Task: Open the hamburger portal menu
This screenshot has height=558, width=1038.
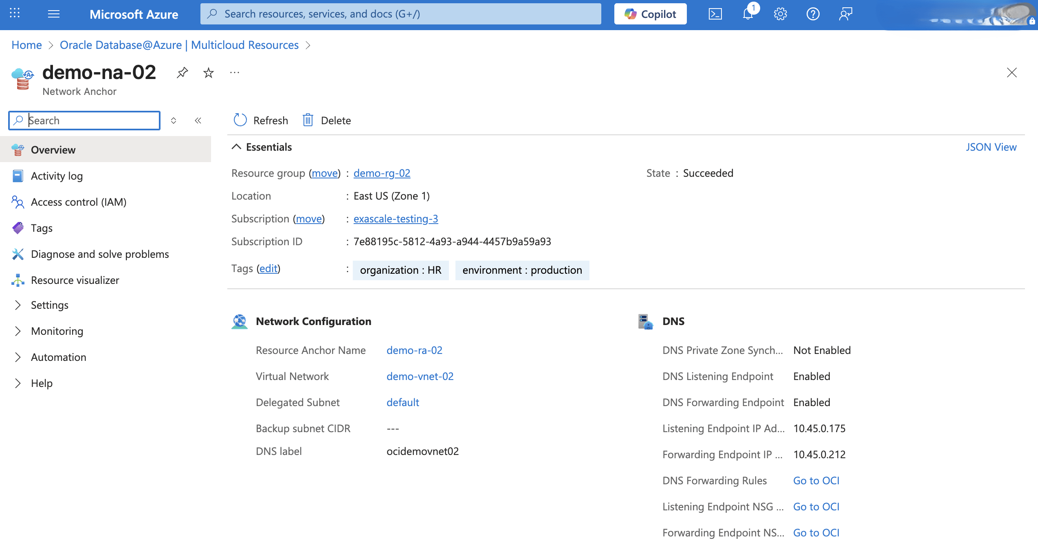Action: [x=54, y=14]
